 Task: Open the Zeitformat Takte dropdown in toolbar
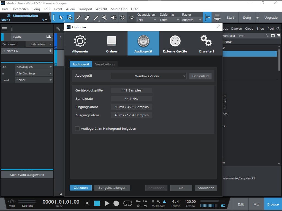click(169, 20)
